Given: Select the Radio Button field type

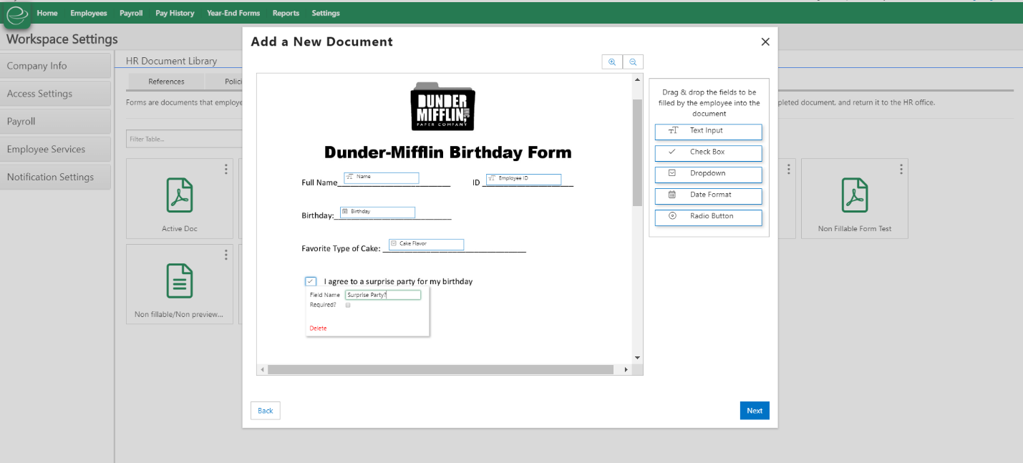Looking at the screenshot, I should (x=708, y=217).
